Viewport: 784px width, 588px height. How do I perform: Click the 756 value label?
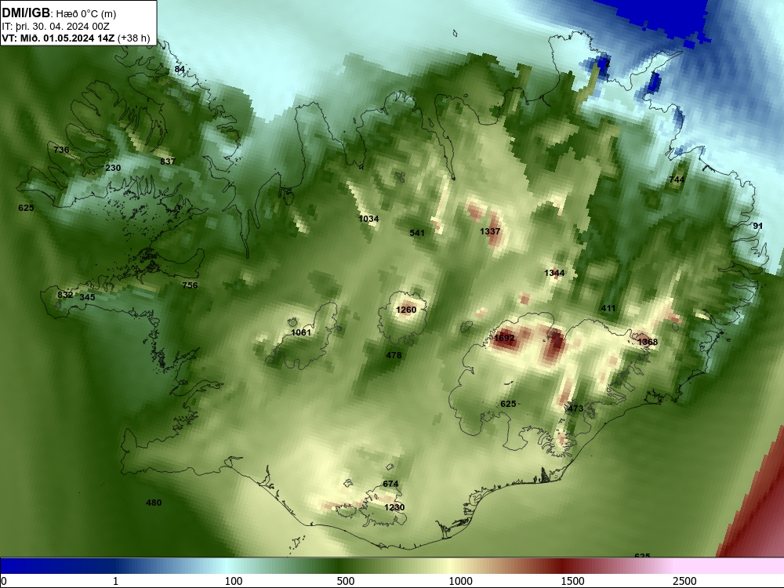[x=190, y=285]
